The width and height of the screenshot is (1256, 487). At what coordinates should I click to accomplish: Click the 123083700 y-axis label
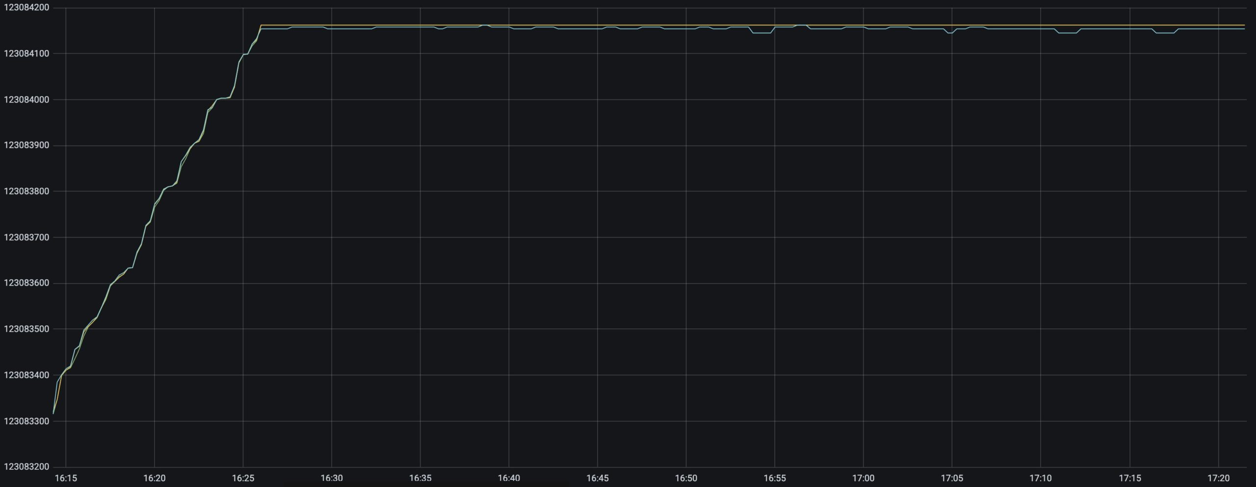26,237
